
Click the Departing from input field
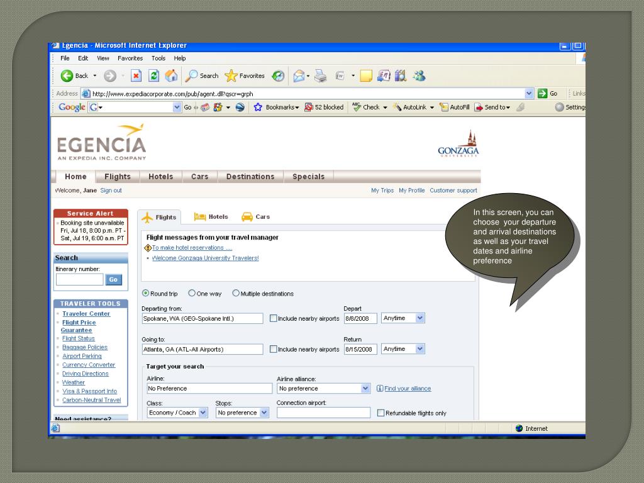pos(203,318)
